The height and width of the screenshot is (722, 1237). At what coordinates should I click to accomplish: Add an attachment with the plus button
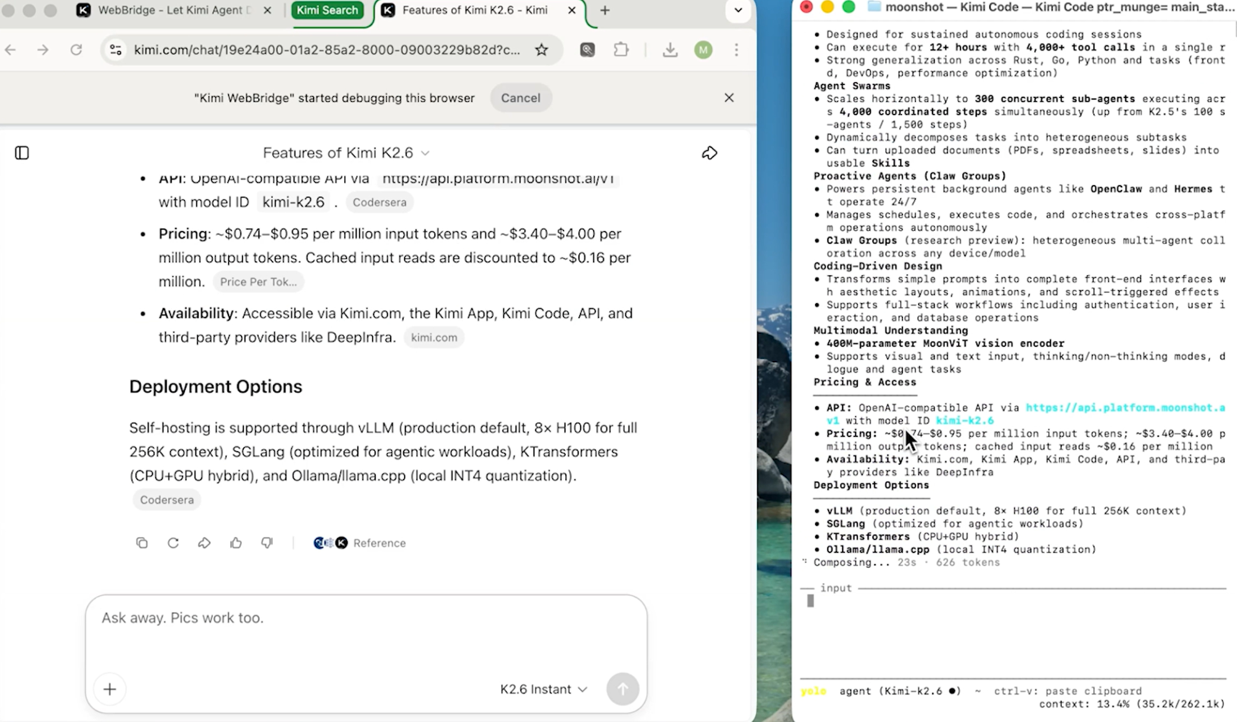110,689
